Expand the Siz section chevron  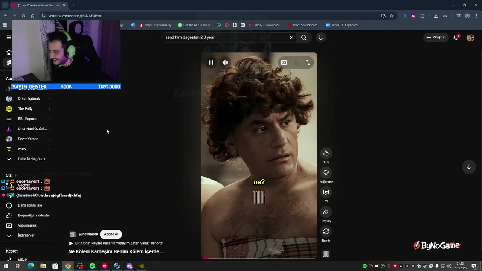15,175
